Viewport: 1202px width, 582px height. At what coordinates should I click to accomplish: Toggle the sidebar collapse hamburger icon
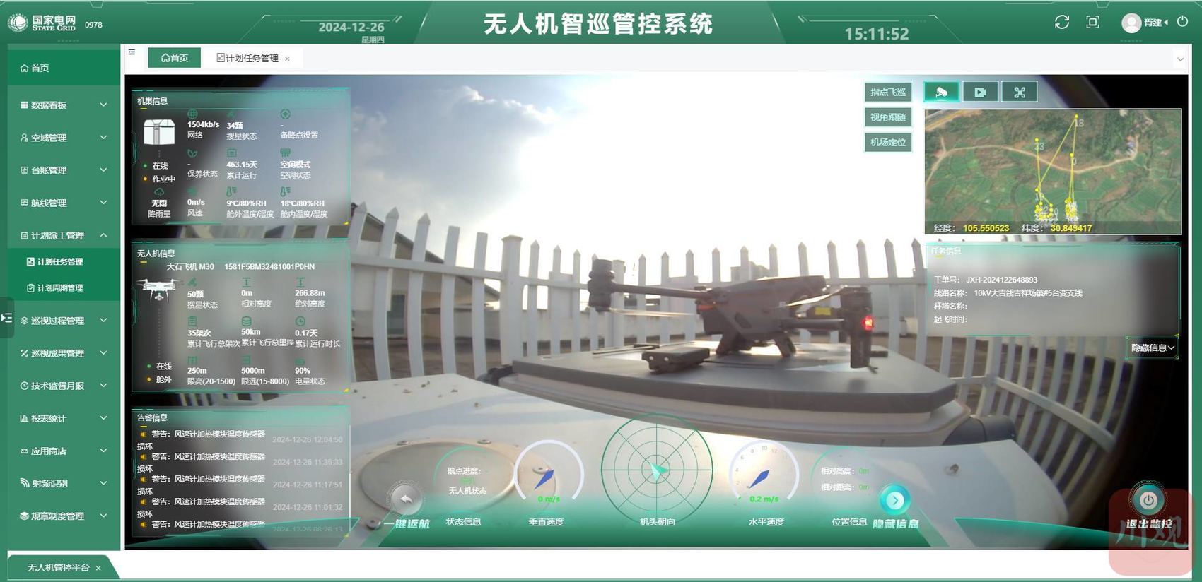(x=132, y=52)
